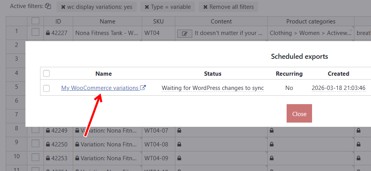Close the Scheduled exports dialog
The height and width of the screenshot is (171, 371).
click(299, 114)
